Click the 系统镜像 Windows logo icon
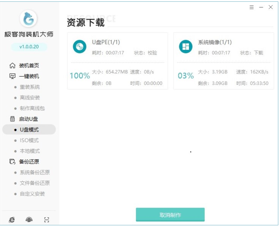Screen dimensions: 279x226 click(x=186, y=47)
